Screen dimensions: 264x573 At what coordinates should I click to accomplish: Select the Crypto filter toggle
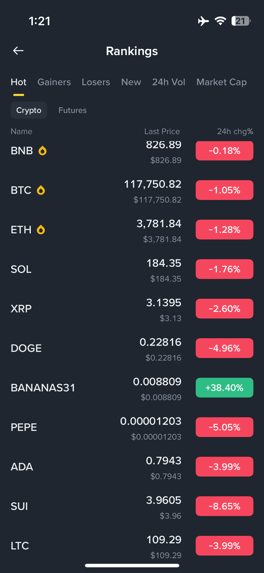pyautogui.click(x=29, y=110)
